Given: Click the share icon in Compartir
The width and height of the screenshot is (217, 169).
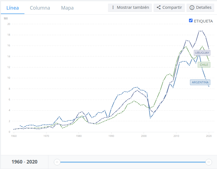Looking at the screenshot, I should [158, 7].
